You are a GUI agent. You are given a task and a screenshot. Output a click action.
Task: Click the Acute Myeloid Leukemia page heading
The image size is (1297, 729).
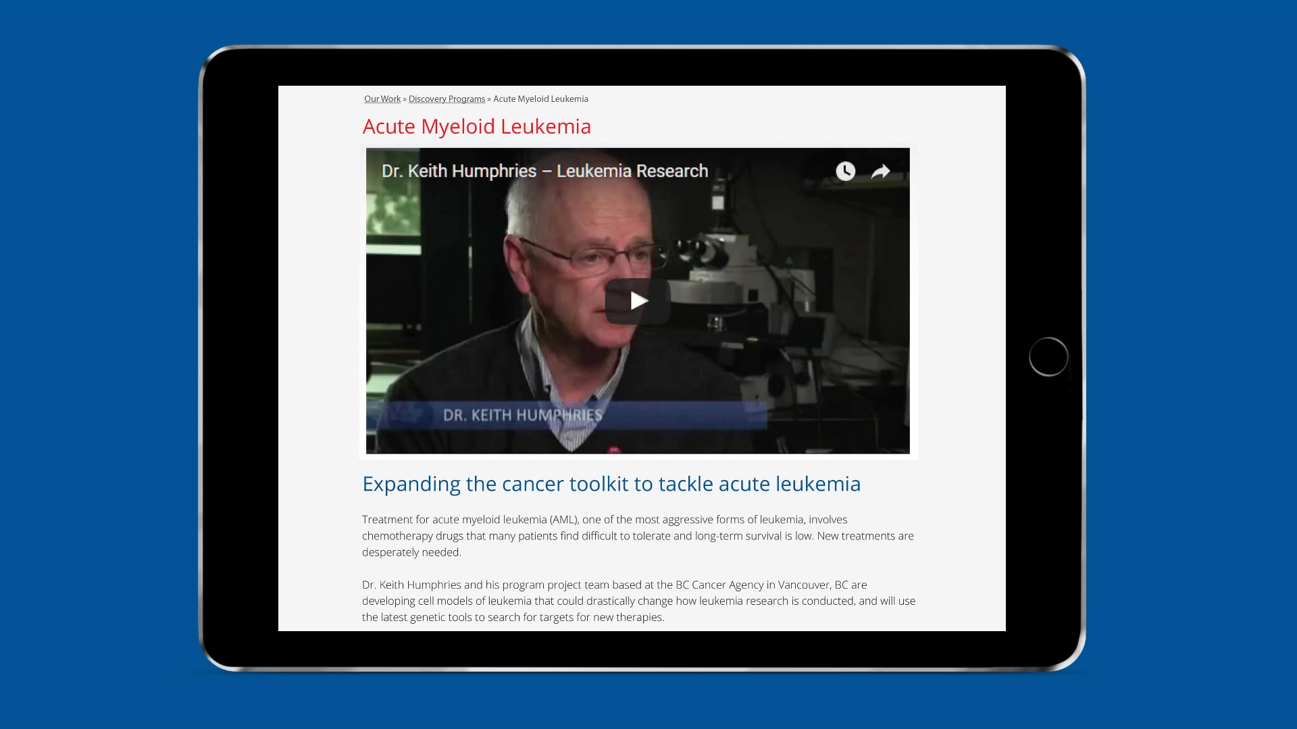pos(477,126)
